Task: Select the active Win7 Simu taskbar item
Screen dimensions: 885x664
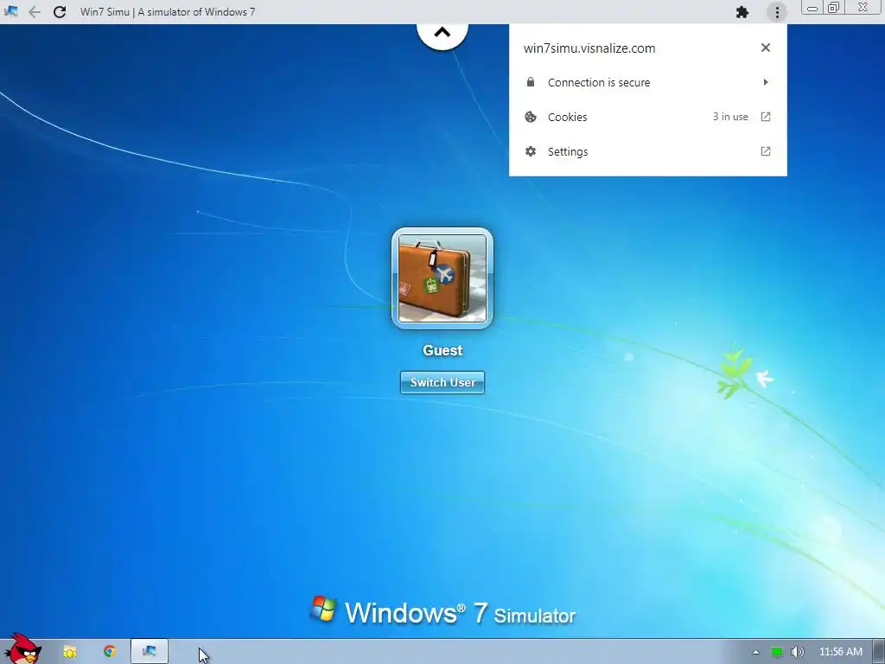Action: (150, 652)
